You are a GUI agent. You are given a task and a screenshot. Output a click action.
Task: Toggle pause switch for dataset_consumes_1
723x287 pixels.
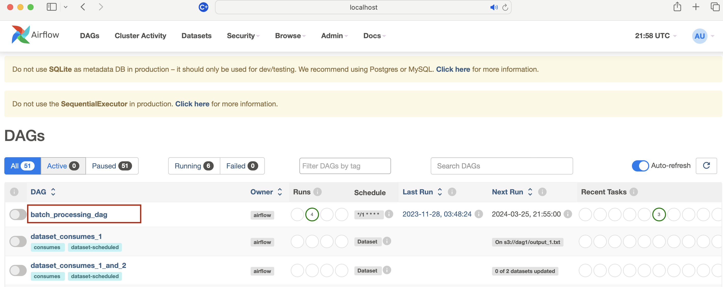[18, 241]
